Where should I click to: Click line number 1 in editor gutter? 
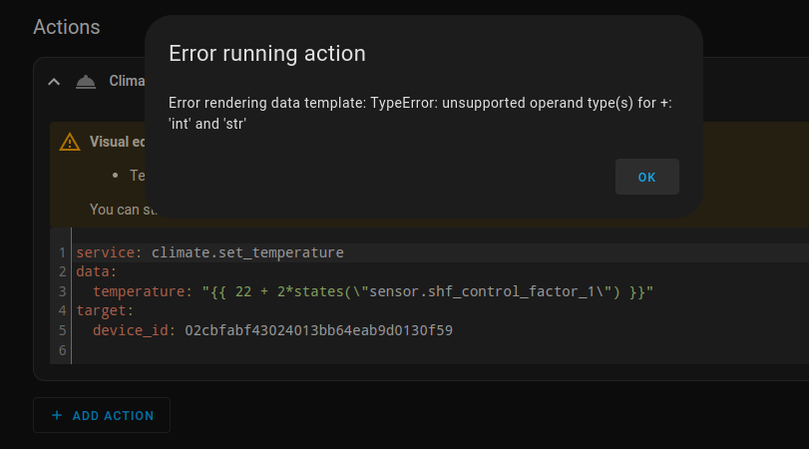tap(62, 252)
